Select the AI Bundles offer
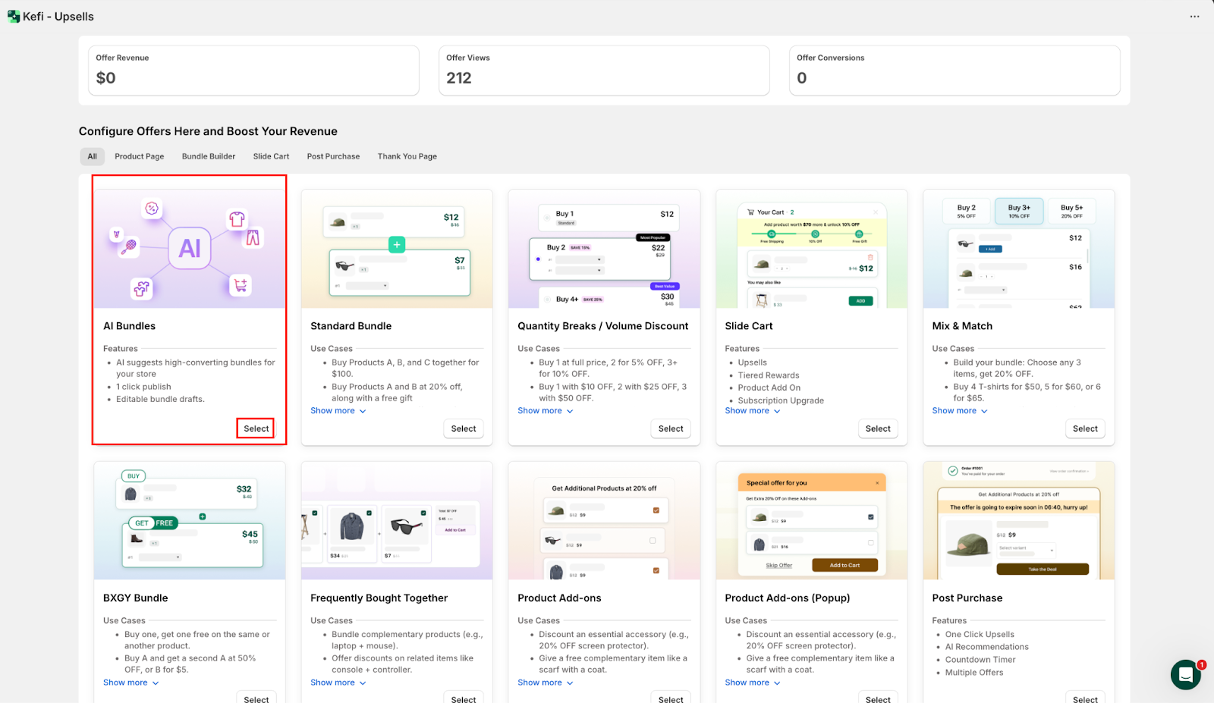1214x703 pixels. (x=256, y=429)
